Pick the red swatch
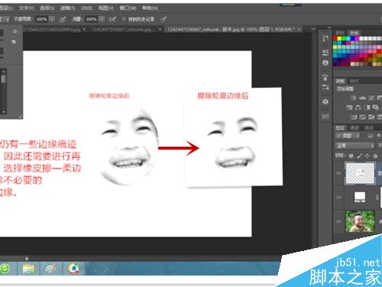The width and height of the screenshot is (382, 287). (335, 39)
